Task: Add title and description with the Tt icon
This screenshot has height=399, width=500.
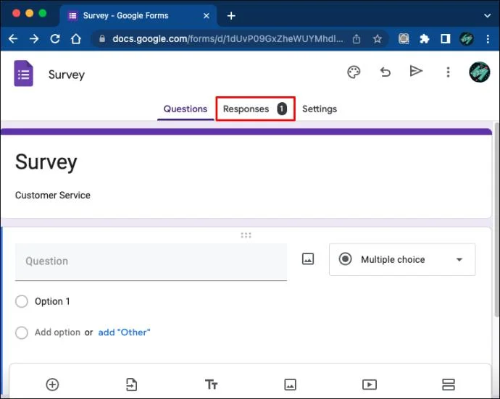Action: tap(211, 385)
